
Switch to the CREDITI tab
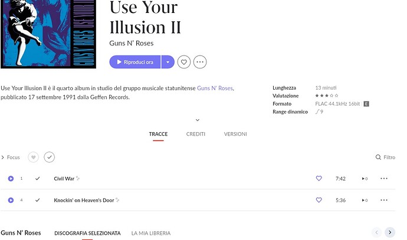tap(196, 134)
